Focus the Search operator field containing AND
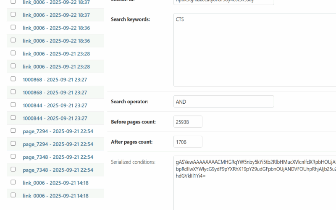This screenshot has width=336, height=210. 223,102
